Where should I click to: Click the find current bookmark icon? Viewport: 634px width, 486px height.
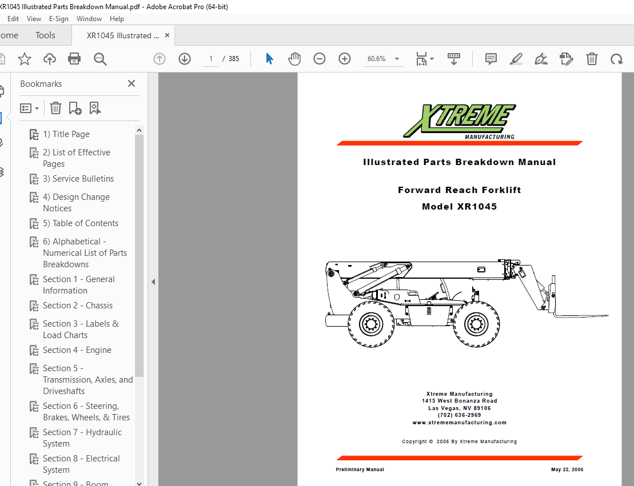(x=95, y=109)
